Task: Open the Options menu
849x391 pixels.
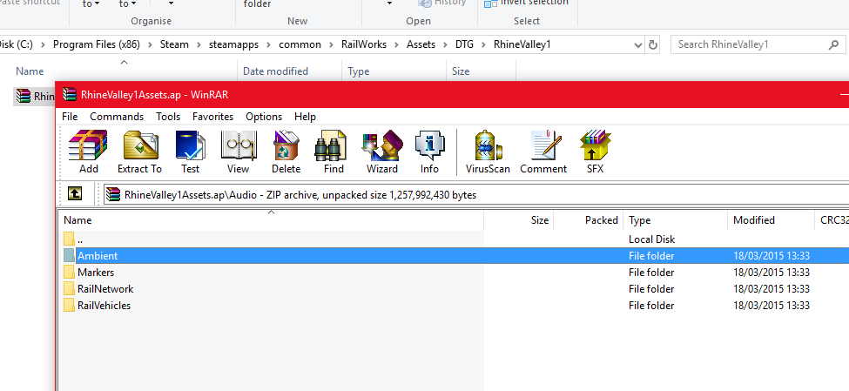Action: [x=264, y=117]
